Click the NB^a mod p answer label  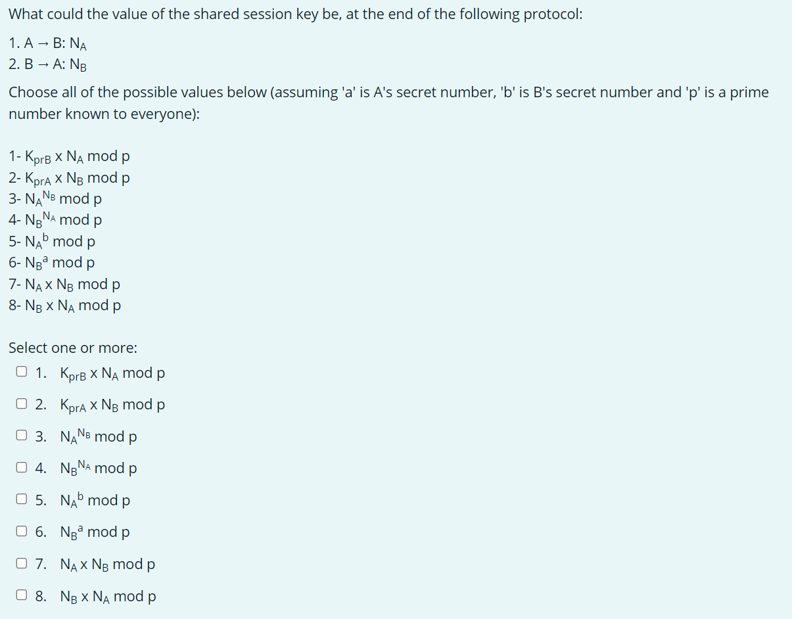[x=95, y=532]
